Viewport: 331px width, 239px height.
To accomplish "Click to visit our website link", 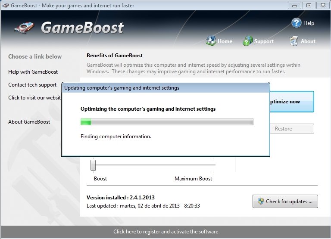I will tap(34, 98).
